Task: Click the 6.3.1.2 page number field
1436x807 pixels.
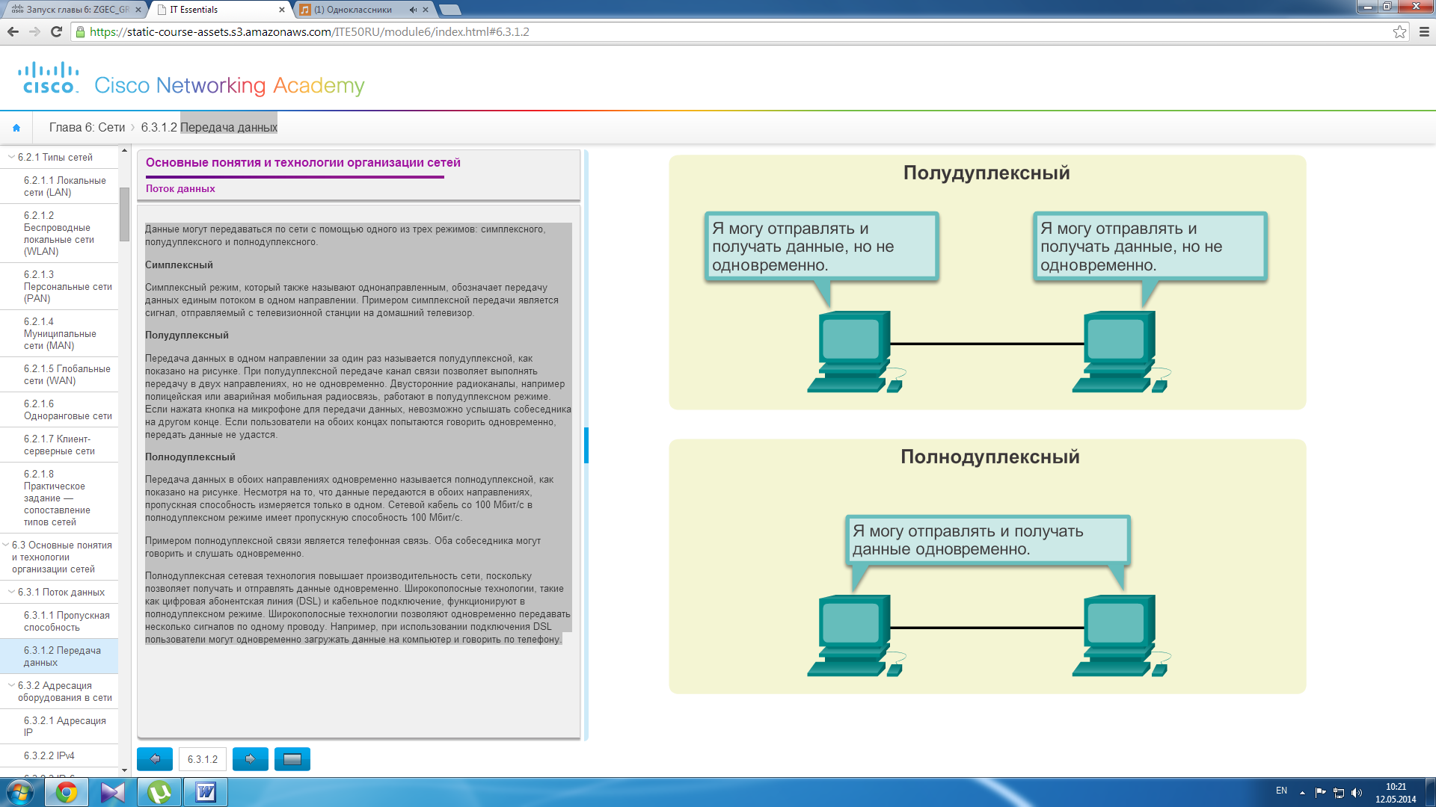Action: (203, 759)
